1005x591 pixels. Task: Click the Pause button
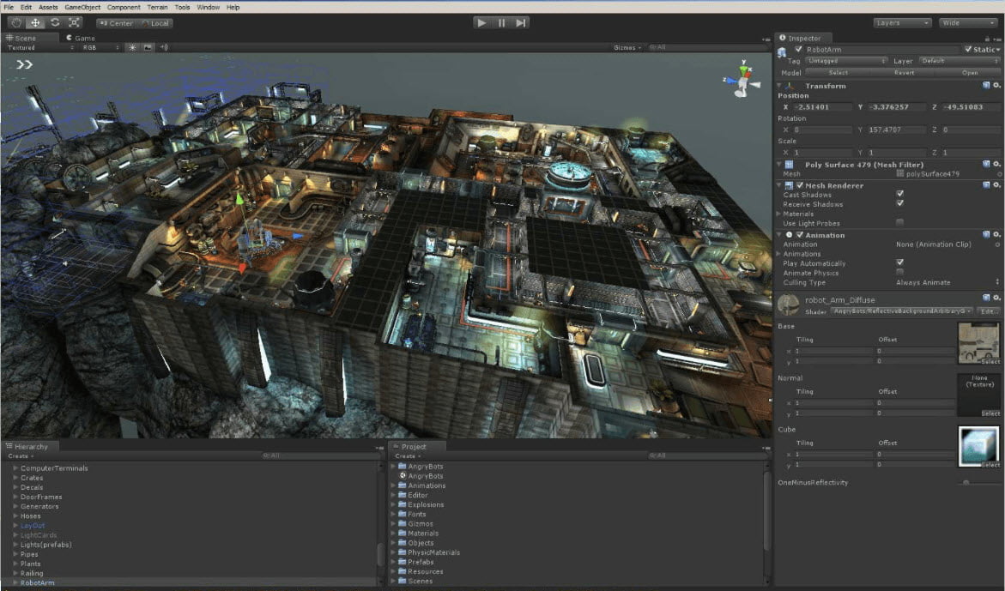click(x=501, y=22)
